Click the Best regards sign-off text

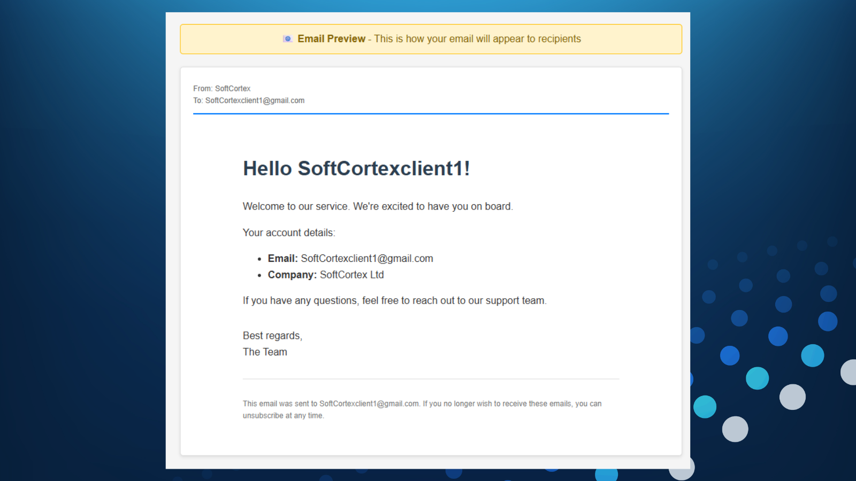coord(272,336)
